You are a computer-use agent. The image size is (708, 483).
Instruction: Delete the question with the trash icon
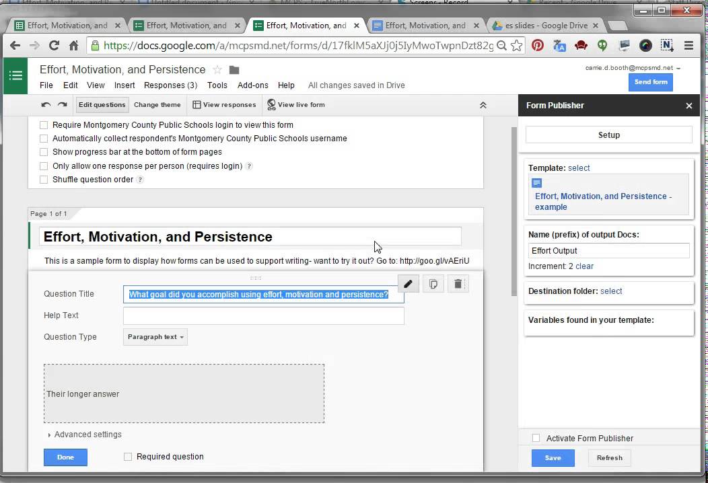(x=458, y=284)
